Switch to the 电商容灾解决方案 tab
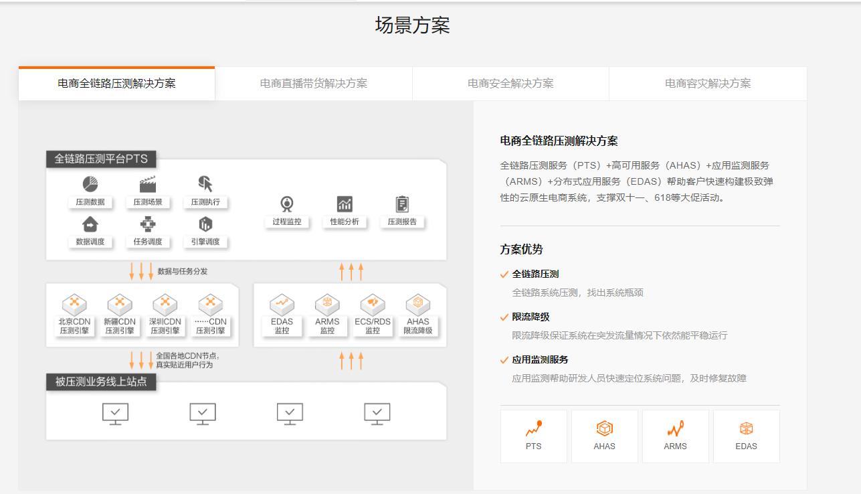861x494 pixels. point(708,84)
